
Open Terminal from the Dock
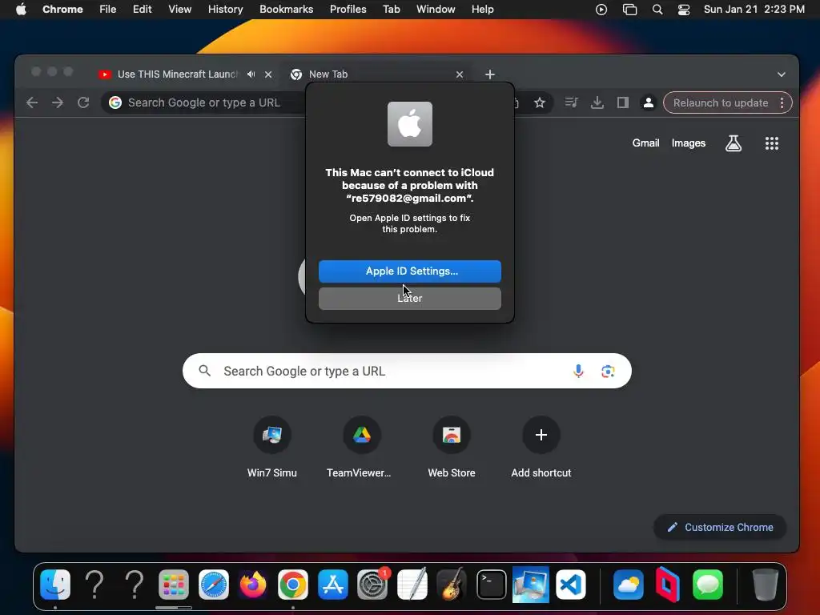491,584
